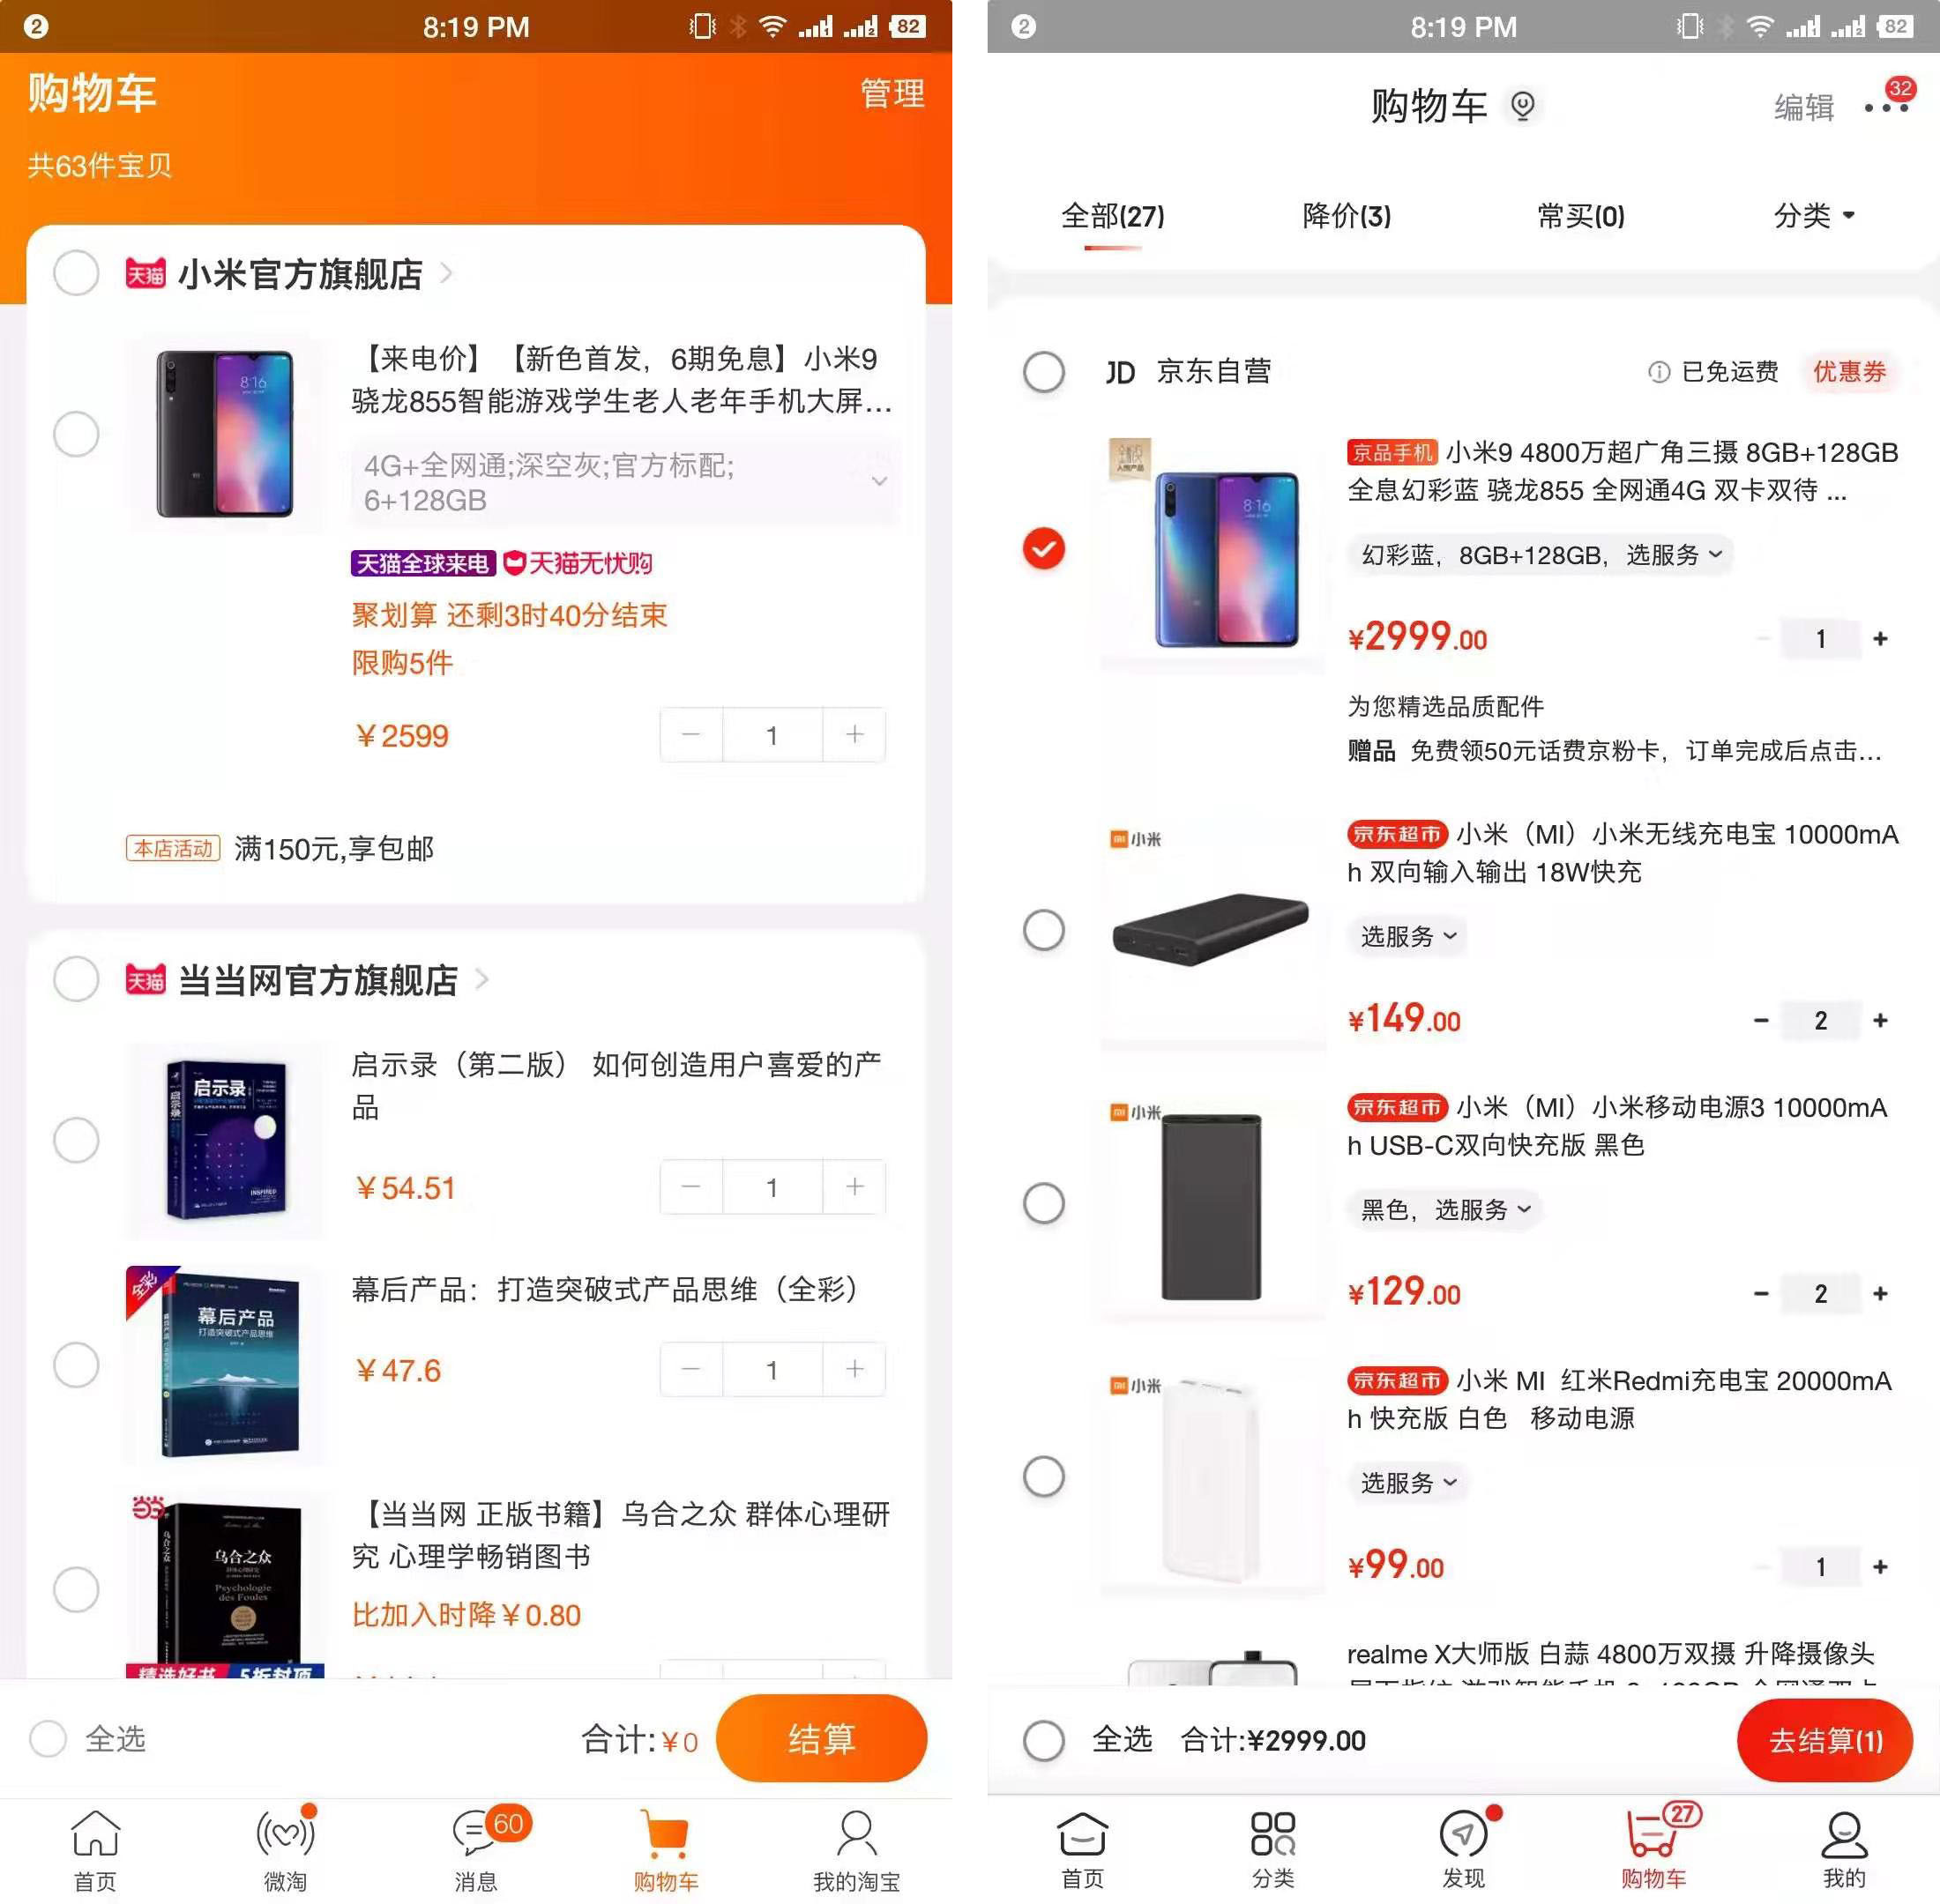Tap 结算 checkout button on Taobao
Viewport: 1940px width, 1904px height.
(825, 1726)
